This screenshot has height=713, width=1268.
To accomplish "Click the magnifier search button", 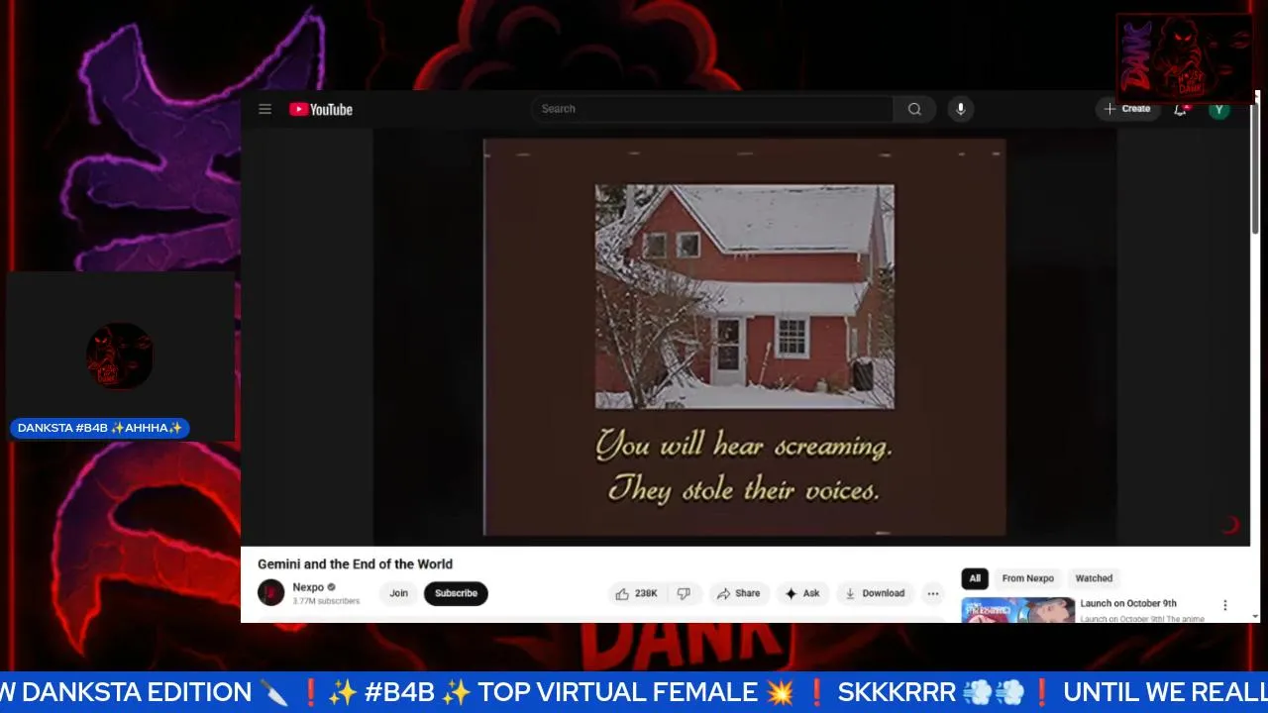I will point(914,109).
